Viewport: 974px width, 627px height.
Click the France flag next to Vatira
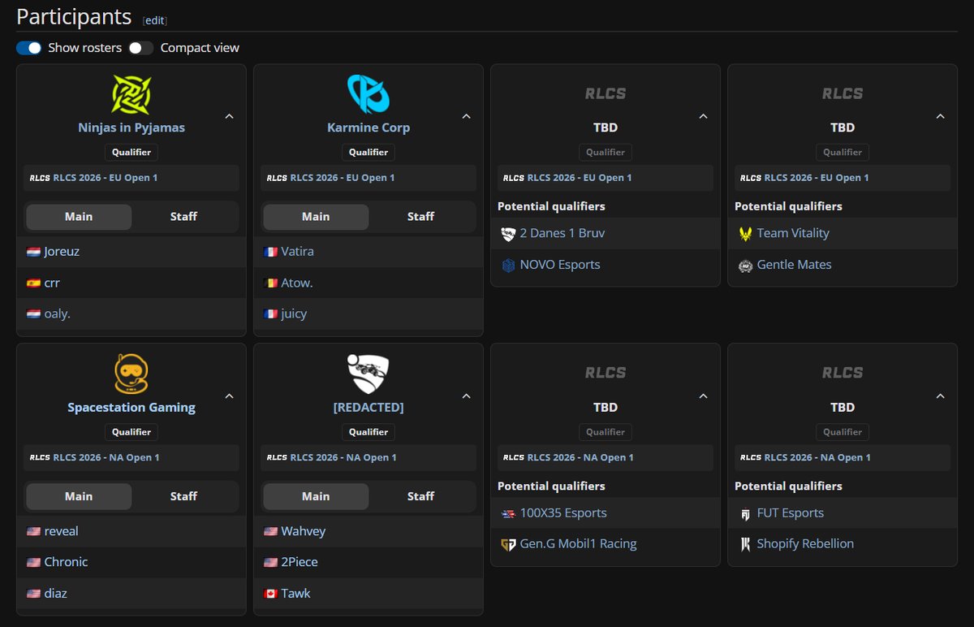(x=270, y=252)
